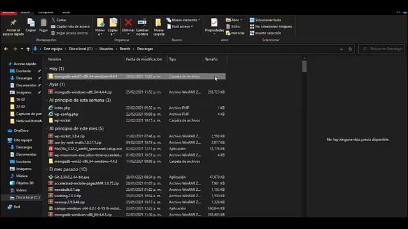Refresh the Descargas folder
This screenshot has height=229, width=408.
coord(350,49)
